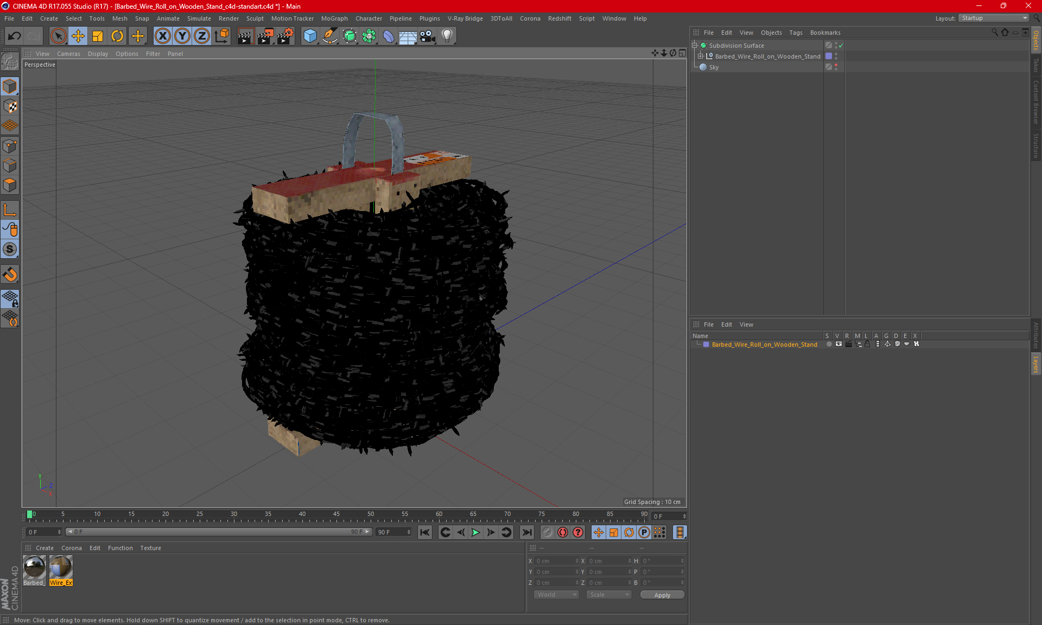The image size is (1042, 625).
Task: Activate the Move tool in toolbar
Action: tap(78, 36)
